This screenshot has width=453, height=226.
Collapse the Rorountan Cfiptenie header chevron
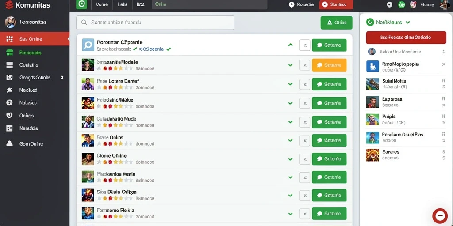pyautogui.click(x=290, y=45)
